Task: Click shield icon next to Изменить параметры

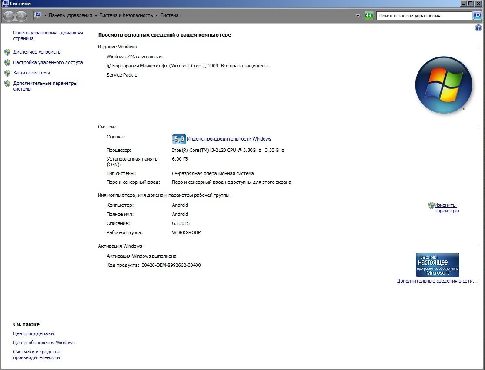Action: coord(431,205)
